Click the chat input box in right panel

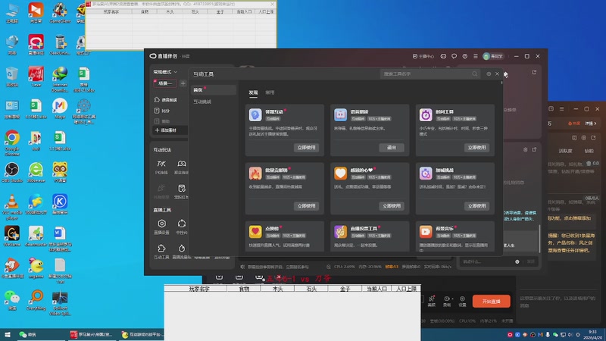tap(488, 261)
